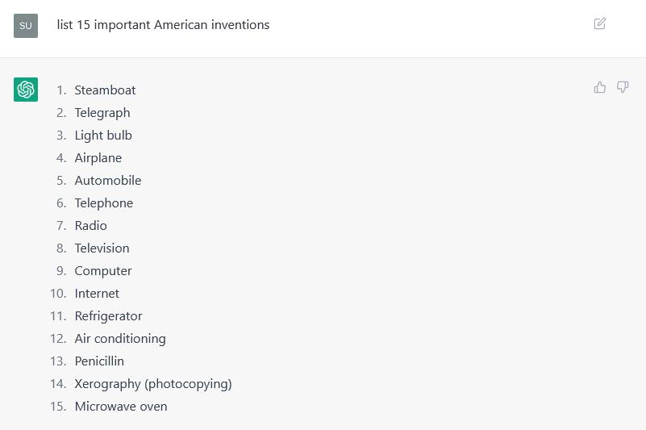The width and height of the screenshot is (646, 430).
Task: Click the edit message pencil icon
Action: 599,23
